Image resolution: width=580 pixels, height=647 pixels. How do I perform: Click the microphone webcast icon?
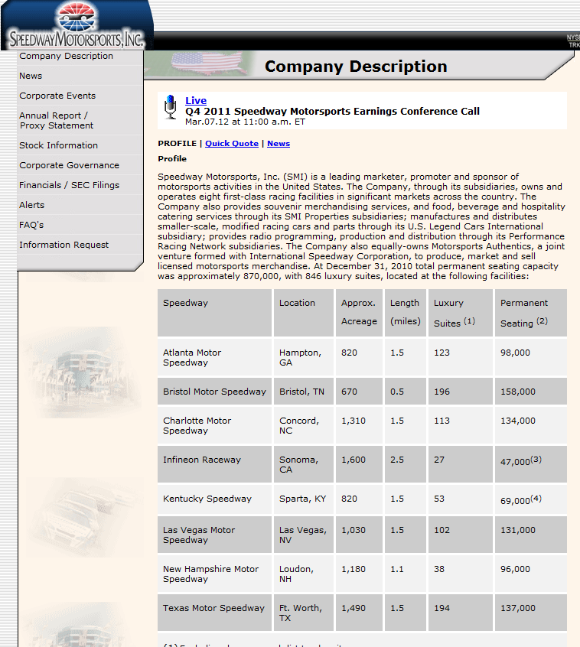coord(170,107)
